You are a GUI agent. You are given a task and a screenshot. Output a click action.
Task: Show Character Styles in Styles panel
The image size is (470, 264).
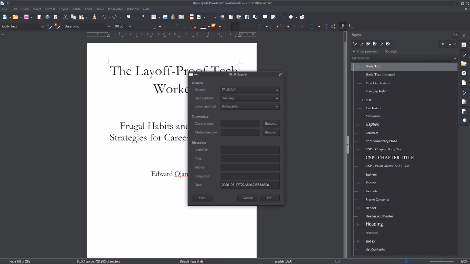(x=362, y=44)
